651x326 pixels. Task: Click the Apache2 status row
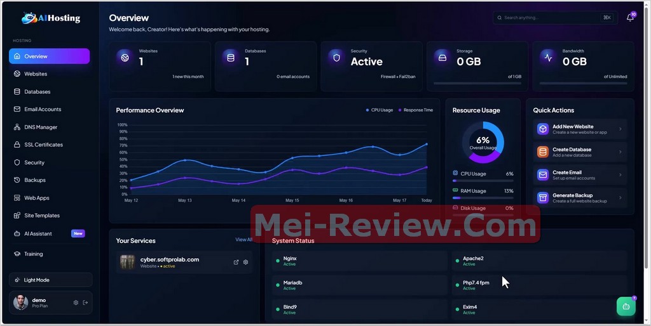(539, 261)
